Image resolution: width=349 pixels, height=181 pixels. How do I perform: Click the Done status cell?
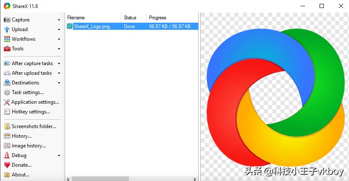coord(129,26)
